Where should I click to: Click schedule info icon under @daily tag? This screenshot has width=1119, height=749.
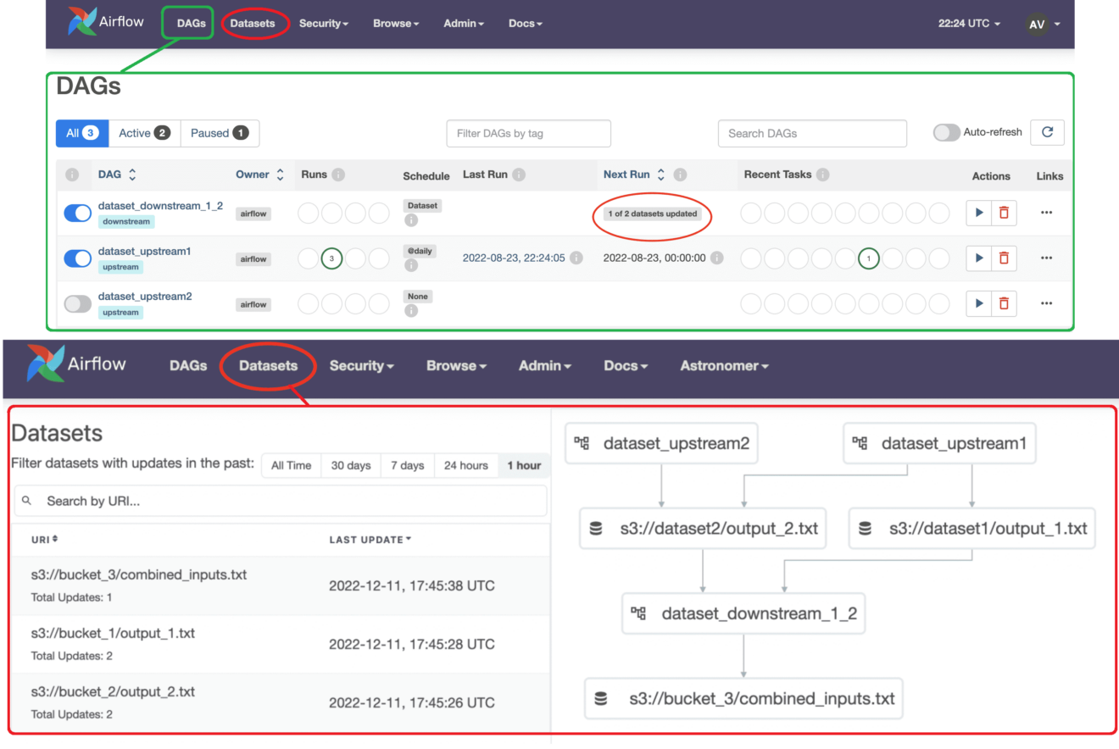click(411, 265)
